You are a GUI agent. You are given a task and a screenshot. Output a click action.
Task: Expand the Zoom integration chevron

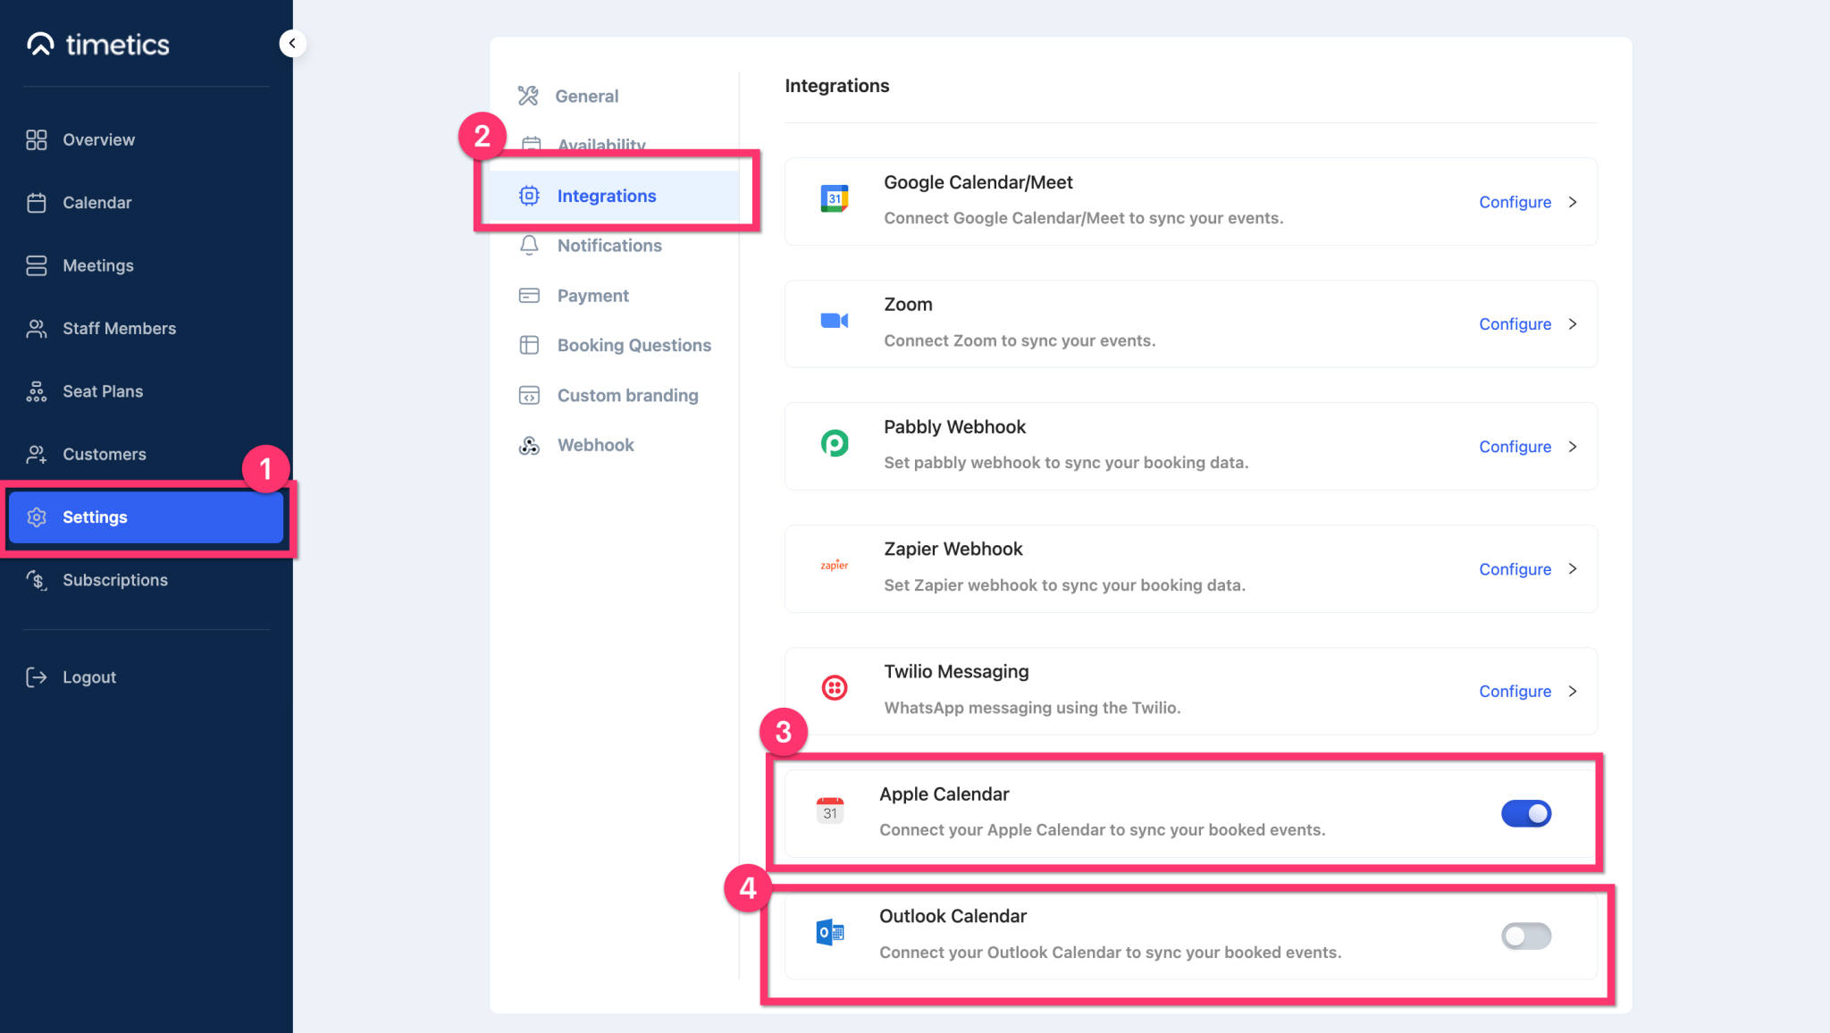point(1573,324)
